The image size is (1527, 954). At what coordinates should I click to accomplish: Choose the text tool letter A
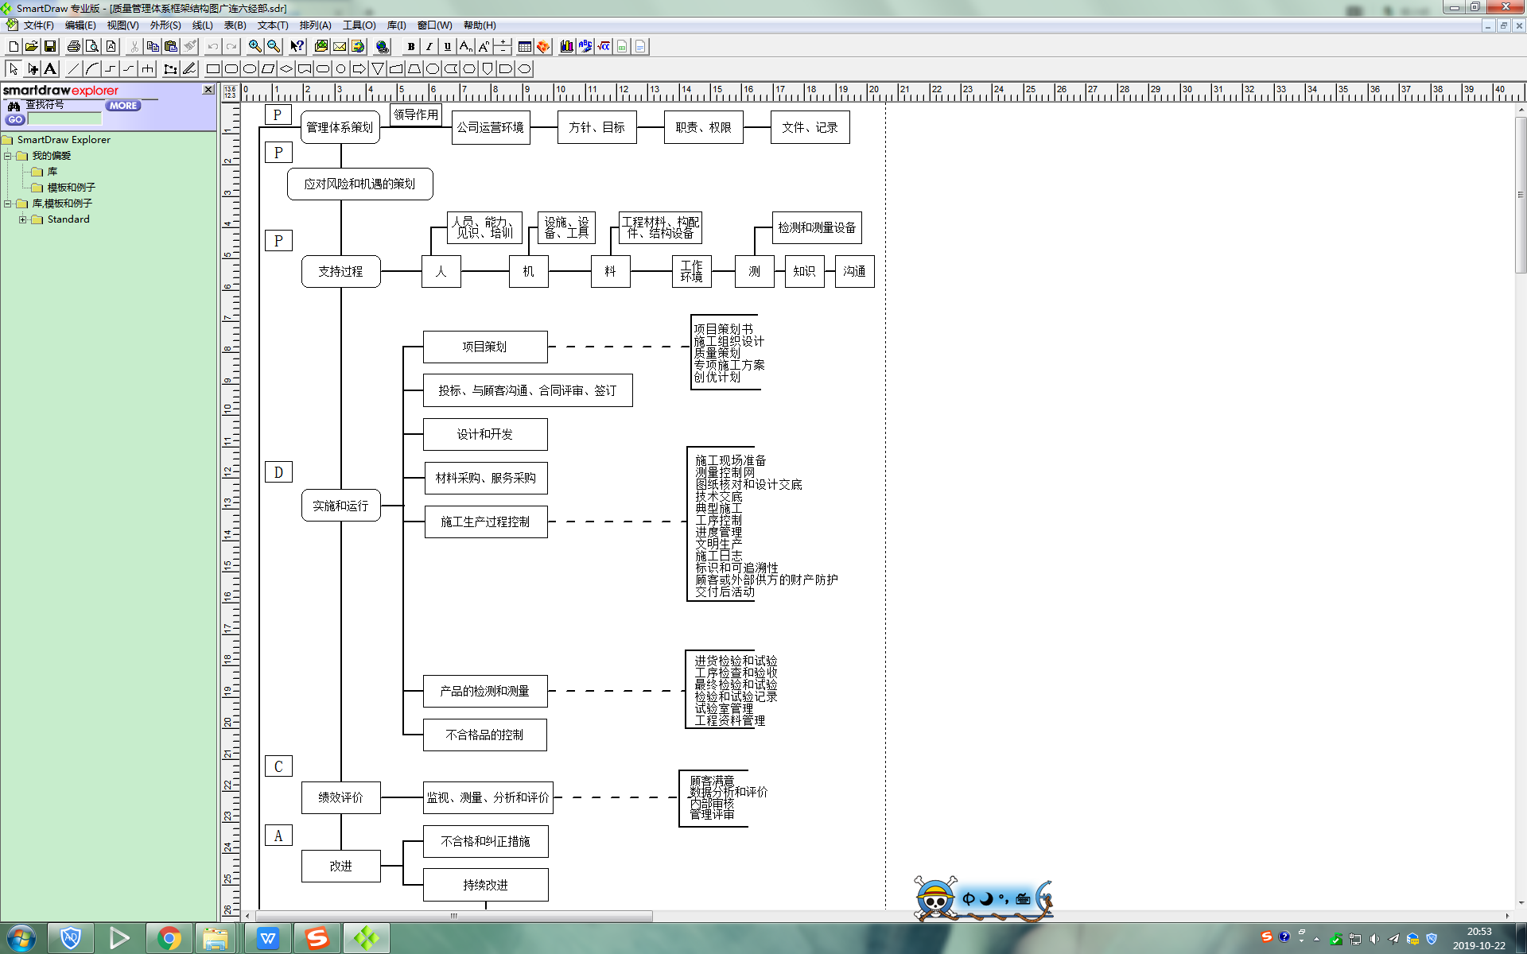[50, 69]
